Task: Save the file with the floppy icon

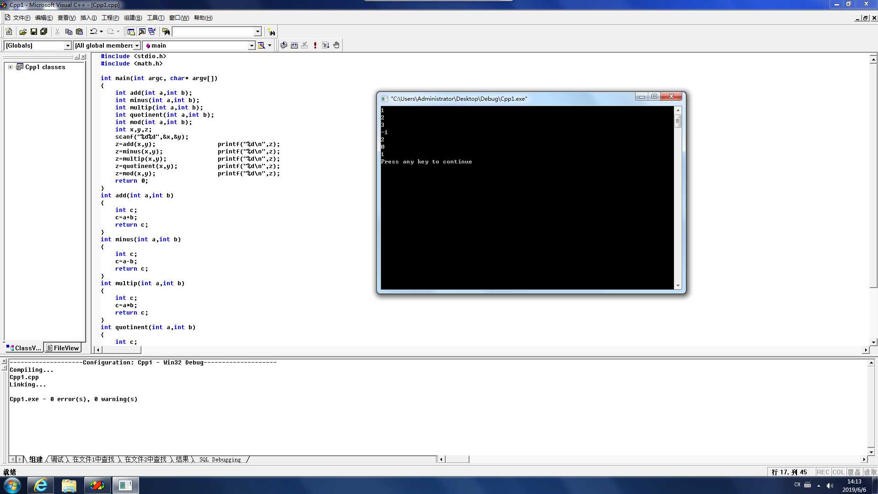Action: click(x=33, y=32)
